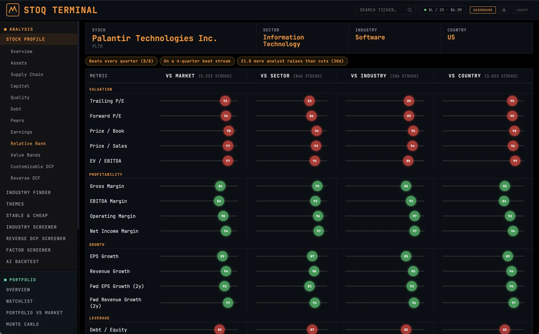Open STABLE & CHEAP screener
This screenshot has width=539, height=334.
tap(27, 215)
